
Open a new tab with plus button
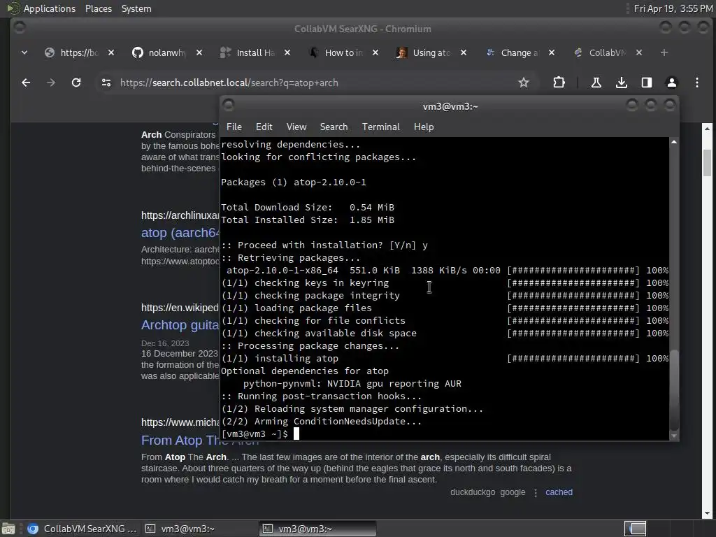(664, 52)
